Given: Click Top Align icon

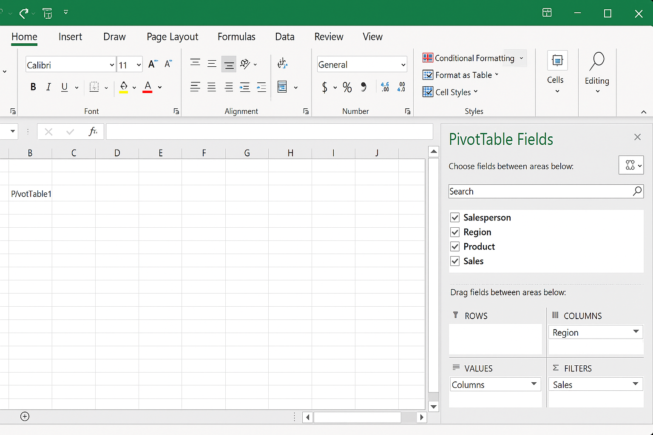Looking at the screenshot, I should click(195, 63).
